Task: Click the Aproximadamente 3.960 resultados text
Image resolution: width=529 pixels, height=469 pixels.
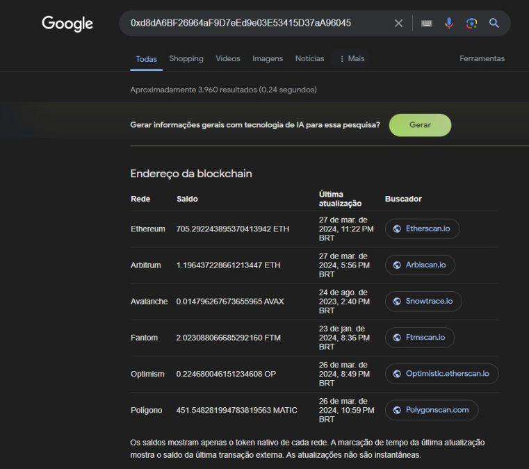Action: (x=223, y=90)
